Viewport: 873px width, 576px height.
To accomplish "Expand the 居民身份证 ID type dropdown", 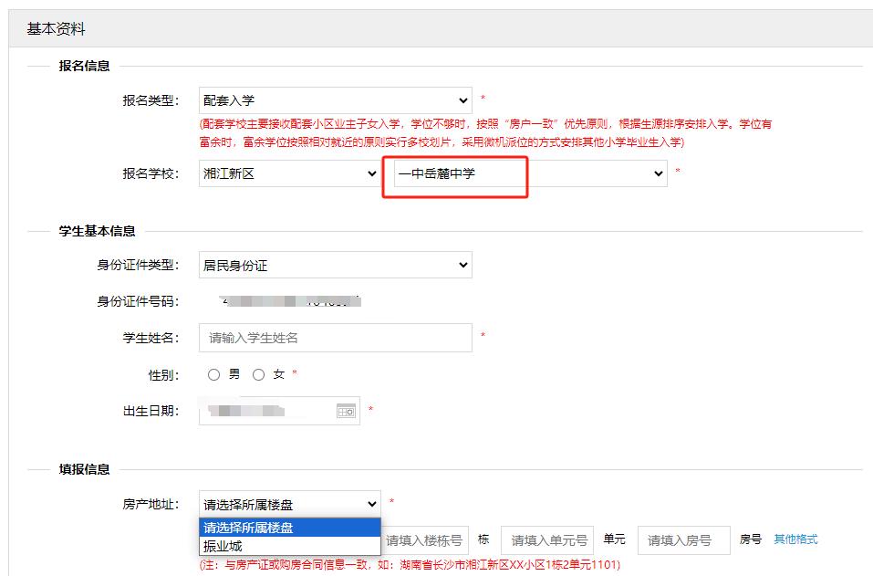I will (335, 266).
